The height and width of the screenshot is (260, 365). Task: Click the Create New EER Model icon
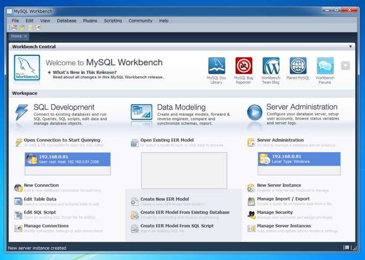135,202
